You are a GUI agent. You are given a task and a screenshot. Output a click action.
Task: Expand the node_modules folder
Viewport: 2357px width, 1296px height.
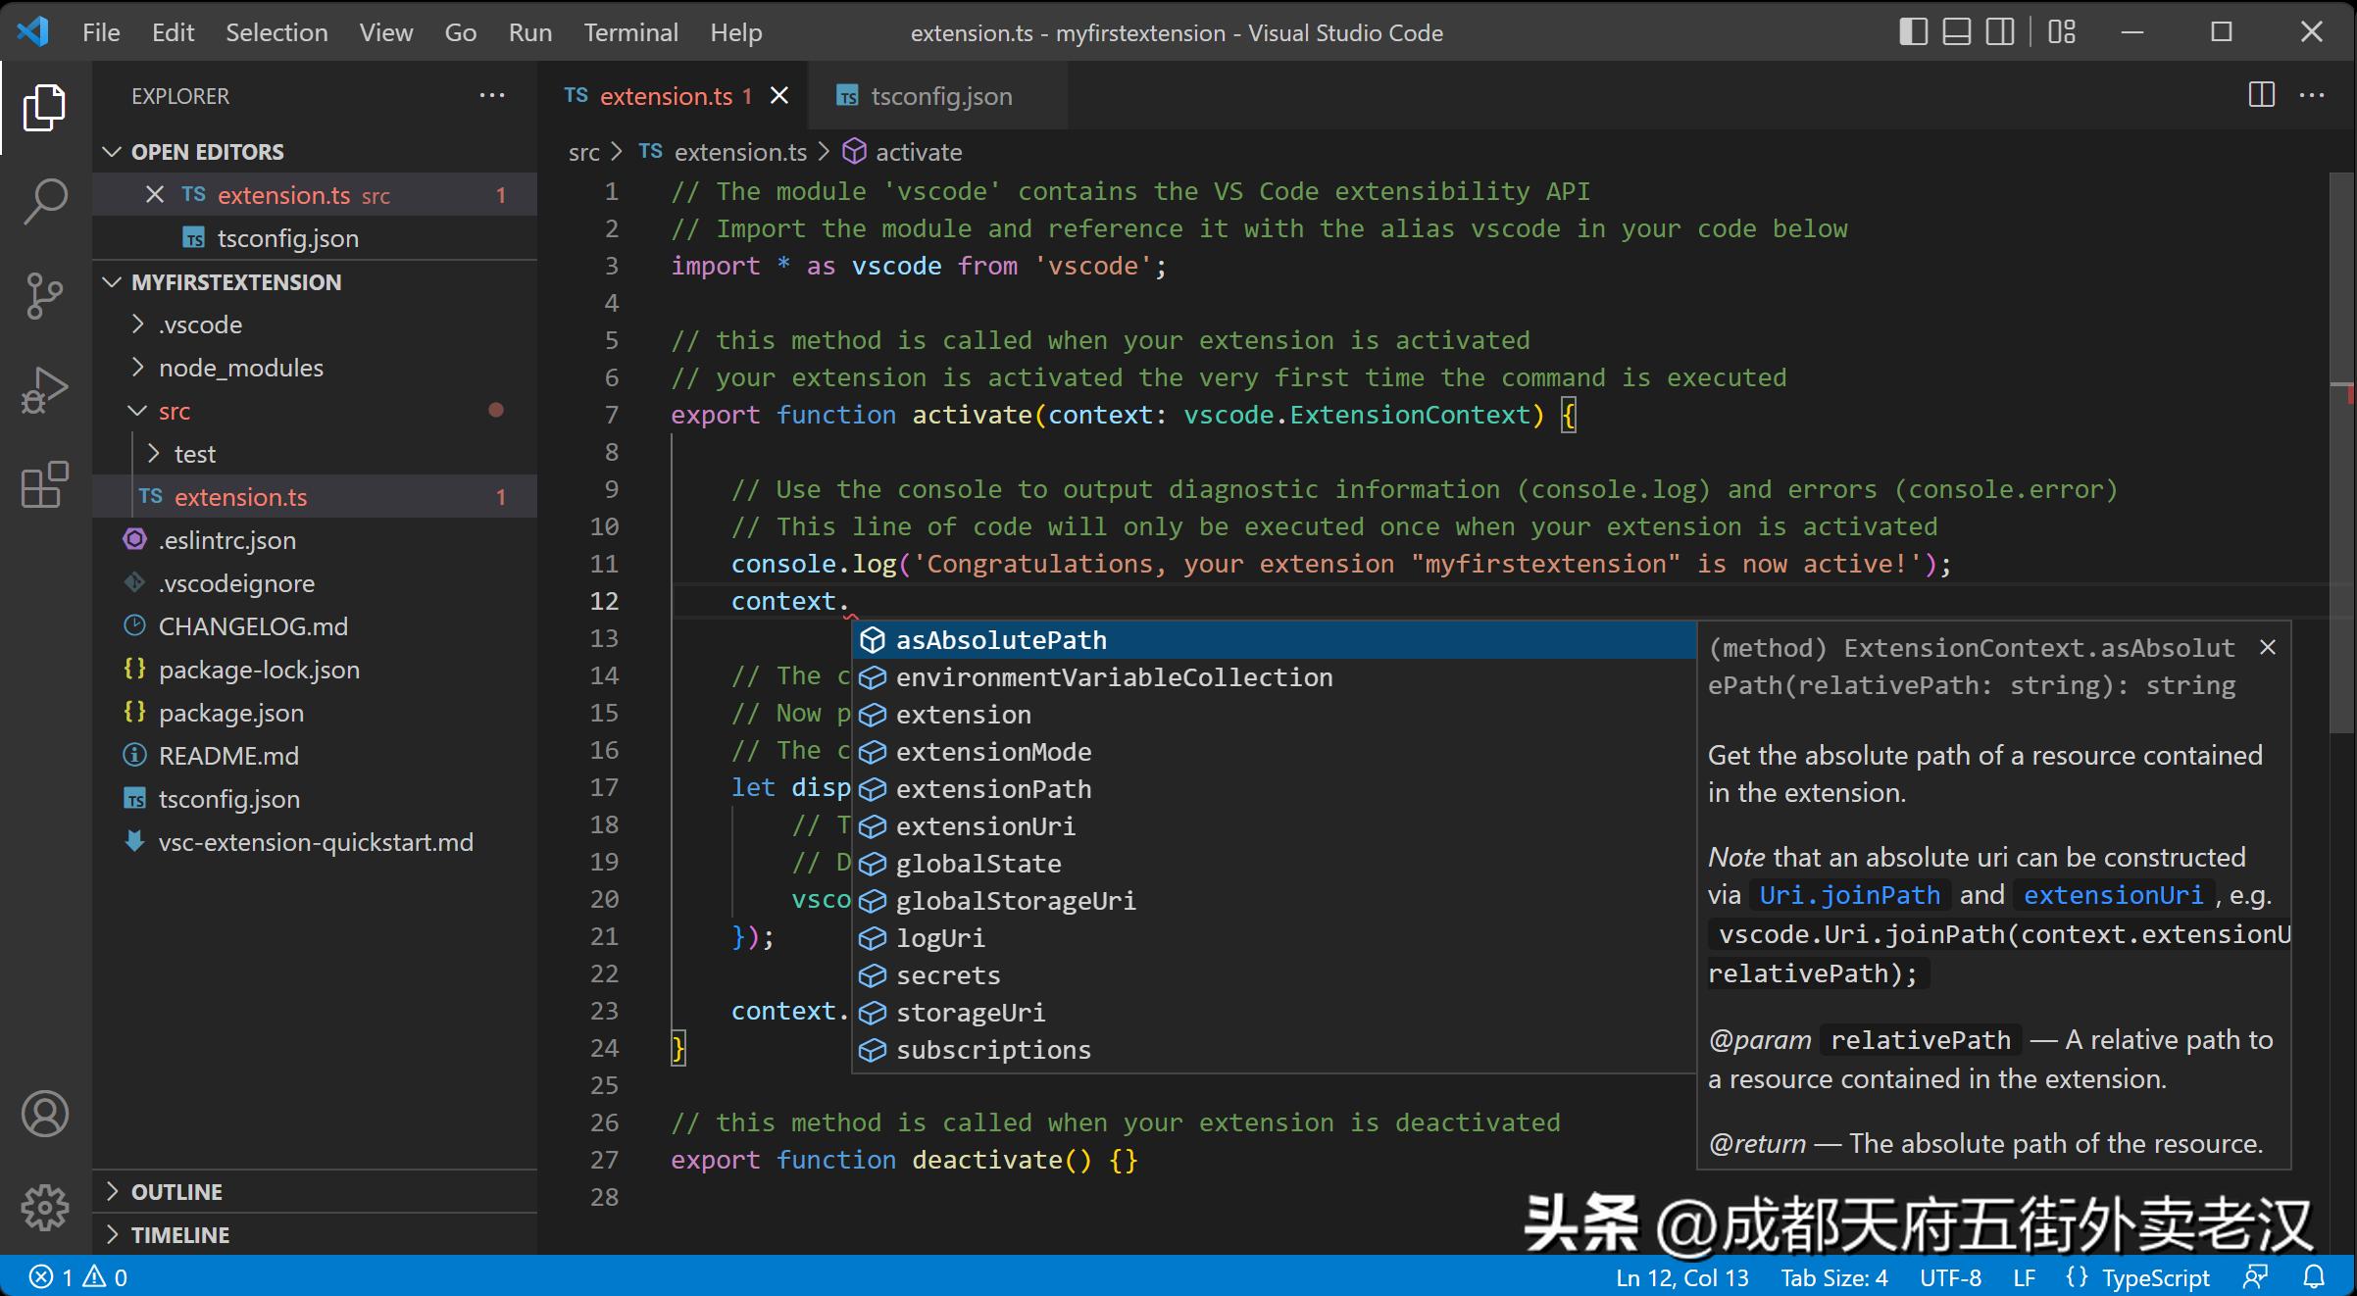coord(241,368)
